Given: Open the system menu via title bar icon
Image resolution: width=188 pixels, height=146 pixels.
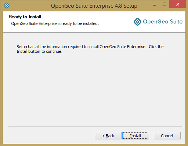Looking at the screenshot, I should pos(7,6).
